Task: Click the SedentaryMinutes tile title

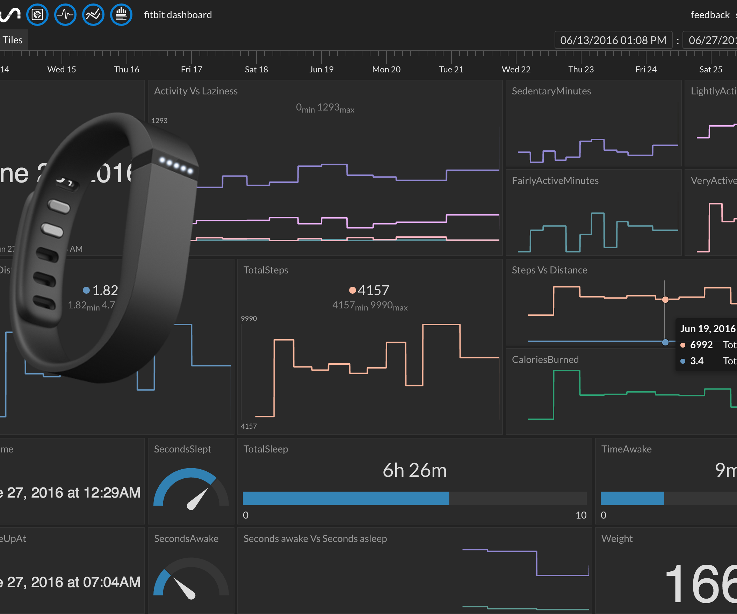Action: 551,91
